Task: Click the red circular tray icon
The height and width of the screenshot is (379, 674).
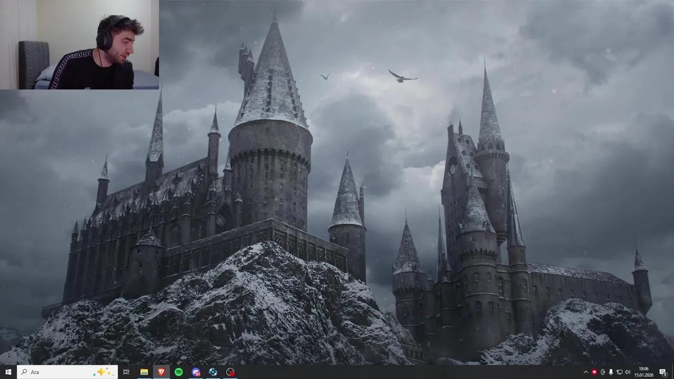Action: pos(594,372)
